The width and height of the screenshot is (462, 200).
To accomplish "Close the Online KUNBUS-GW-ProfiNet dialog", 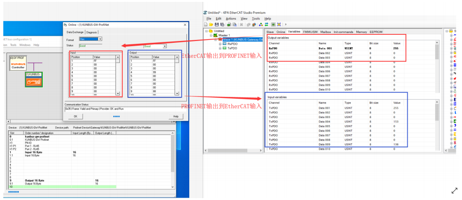I will (x=185, y=25).
